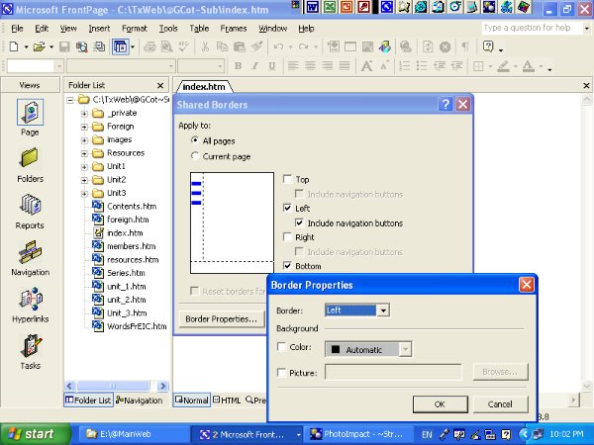Expand the images folder

pyautogui.click(x=84, y=140)
